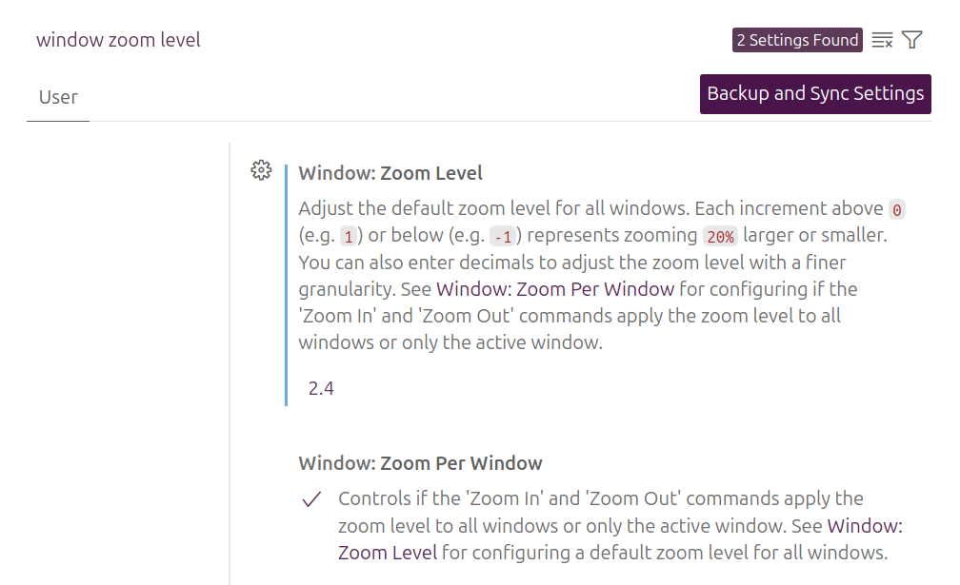Click the 20% code snippet
960x585 pixels.
(x=720, y=237)
